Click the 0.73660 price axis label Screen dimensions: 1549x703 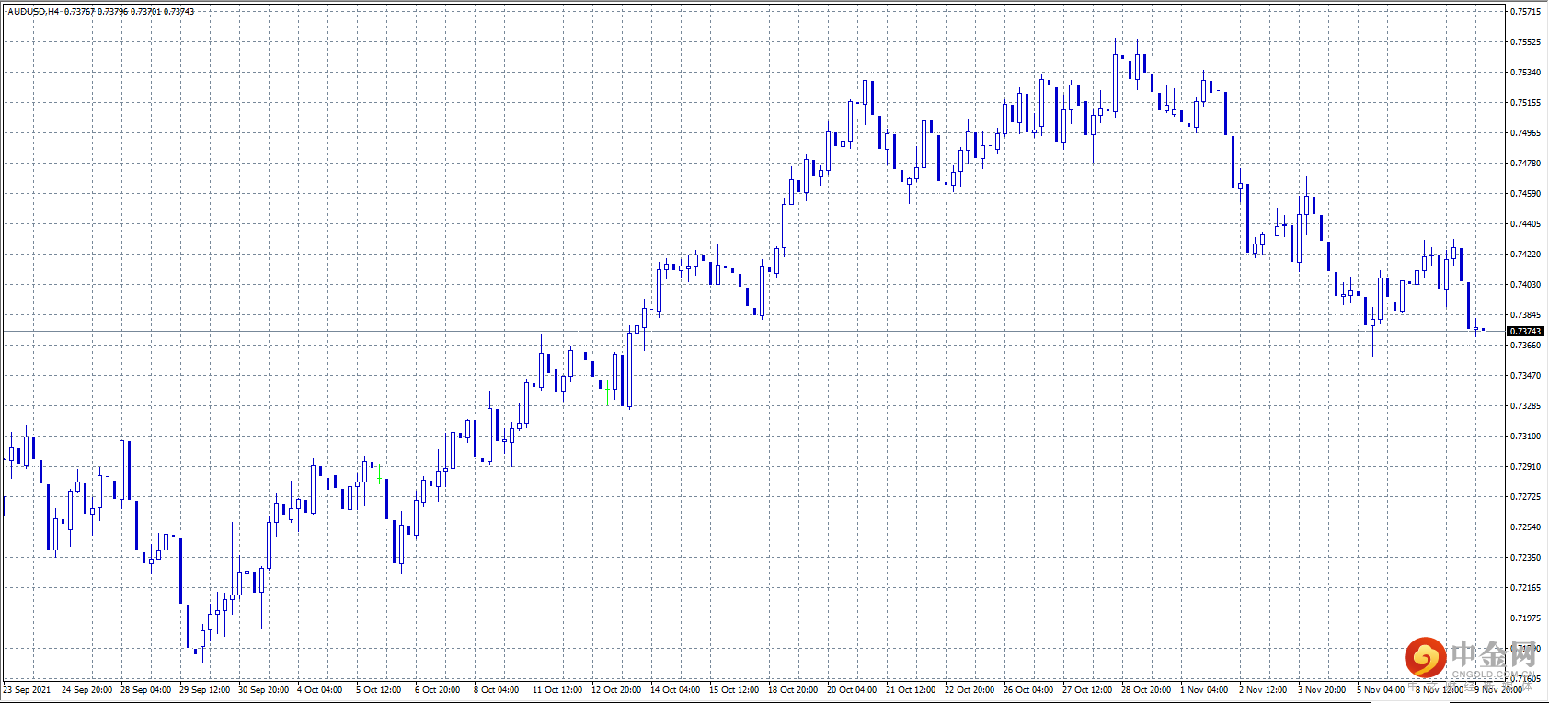tap(1525, 346)
